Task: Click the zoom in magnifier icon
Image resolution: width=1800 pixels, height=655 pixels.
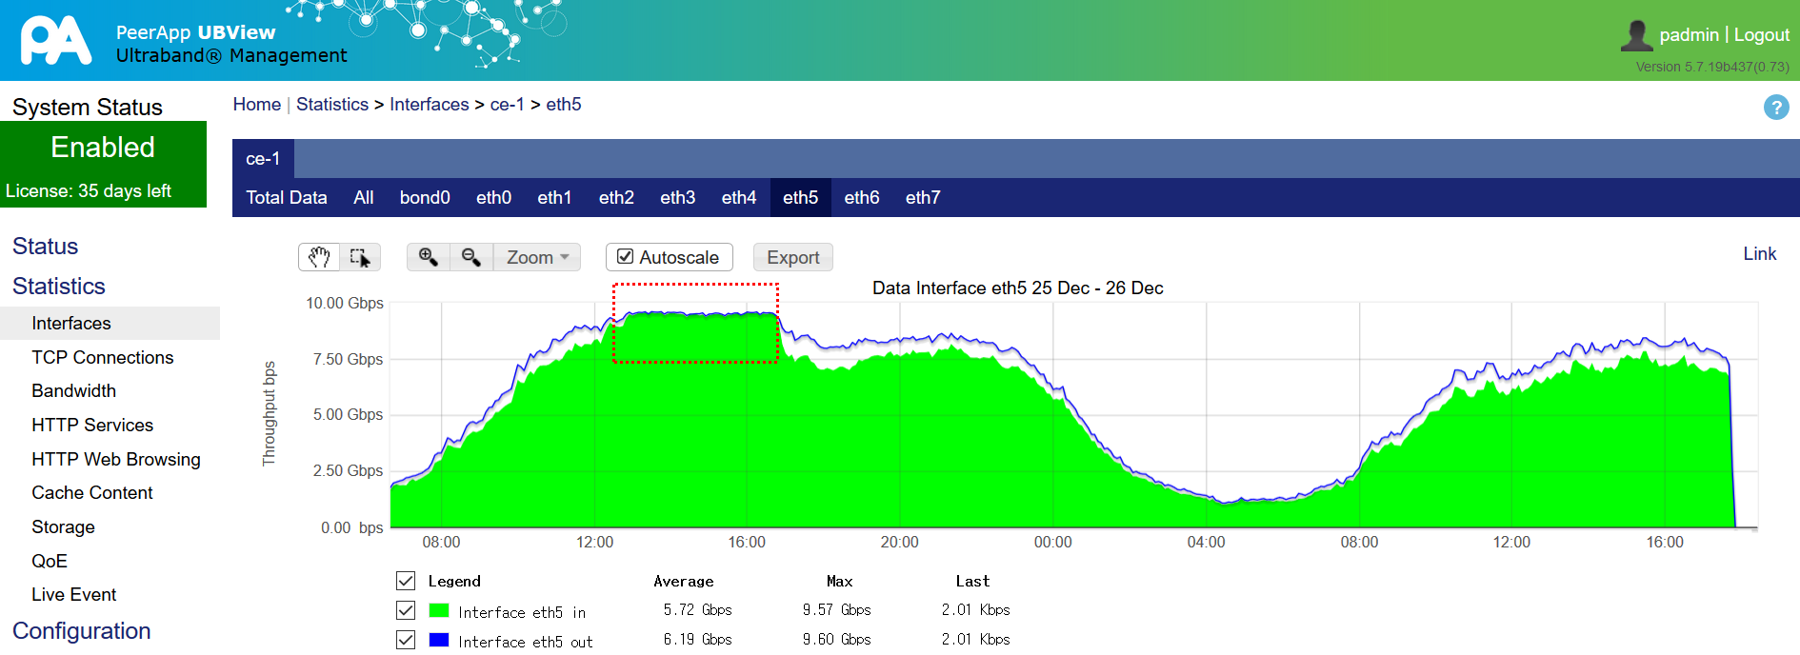Action: pyautogui.click(x=429, y=257)
